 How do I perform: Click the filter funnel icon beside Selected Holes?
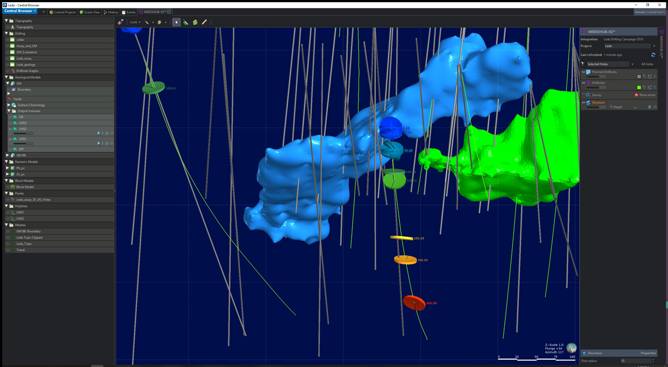click(x=583, y=64)
